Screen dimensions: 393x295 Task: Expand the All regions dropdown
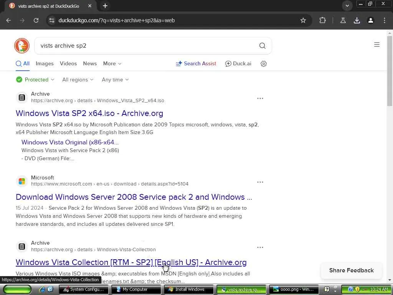pyautogui.click(x=78, y=80)
